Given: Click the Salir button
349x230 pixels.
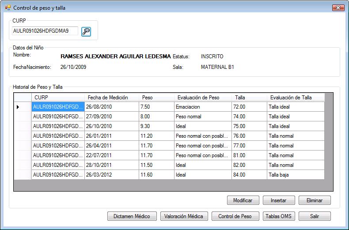Looking at the screenshot, I should (x=315, y=216).
